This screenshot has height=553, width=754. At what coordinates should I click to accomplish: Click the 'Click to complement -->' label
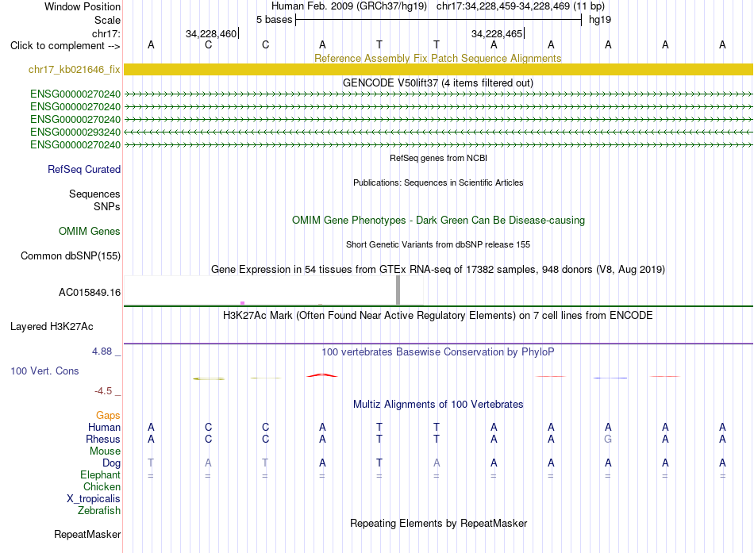coord(65,46)
